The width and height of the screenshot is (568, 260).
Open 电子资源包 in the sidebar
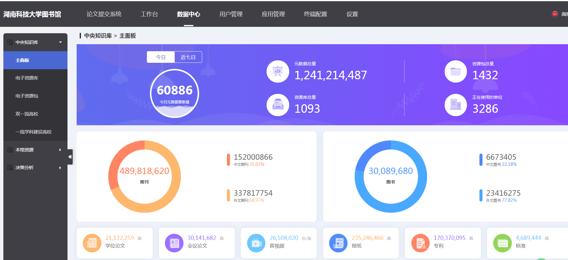pos(35,96)
